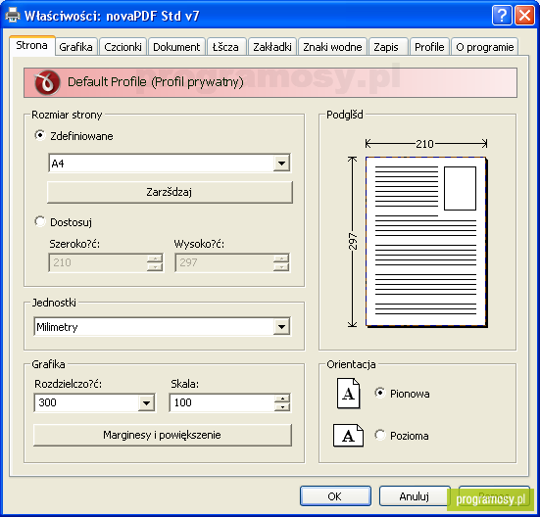The image size is (540, 517).
Task: Confirm with the OK button
Action: 335,496
